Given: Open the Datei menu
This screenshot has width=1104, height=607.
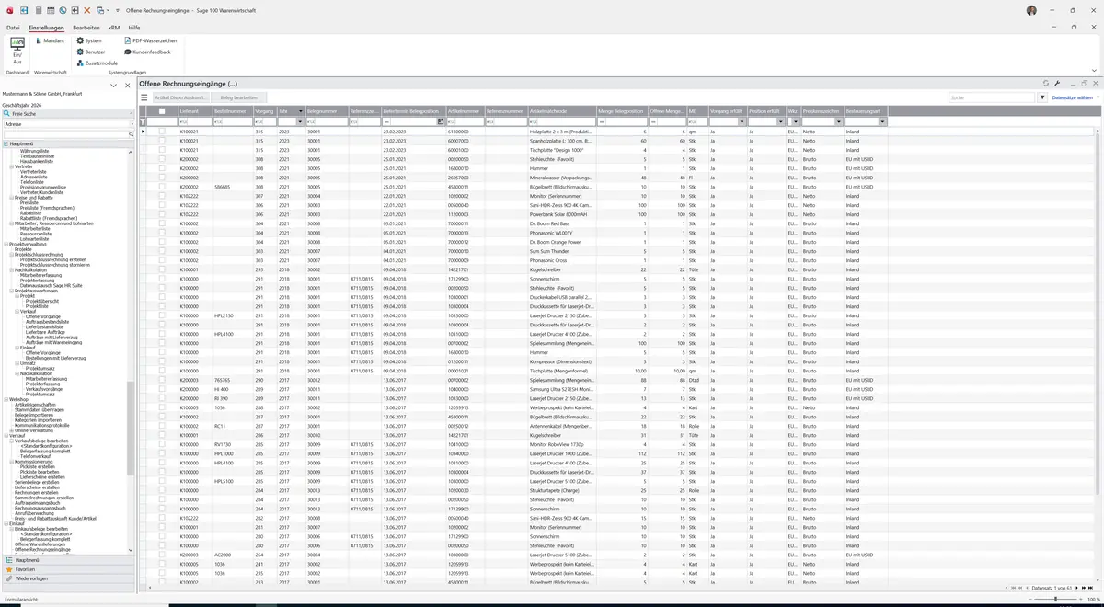Looking at the screenshot, I should (13, 28).
